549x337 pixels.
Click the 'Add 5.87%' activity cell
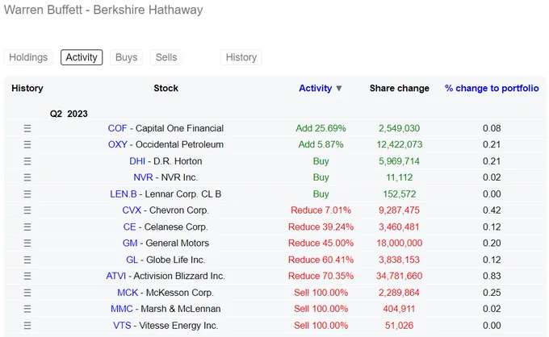pos(321,144)
